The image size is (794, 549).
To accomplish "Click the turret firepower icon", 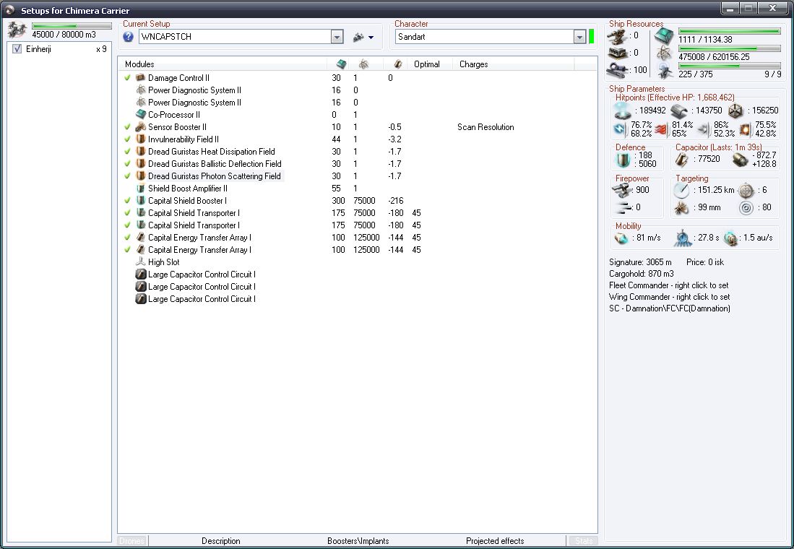I will tap(621, 191).
